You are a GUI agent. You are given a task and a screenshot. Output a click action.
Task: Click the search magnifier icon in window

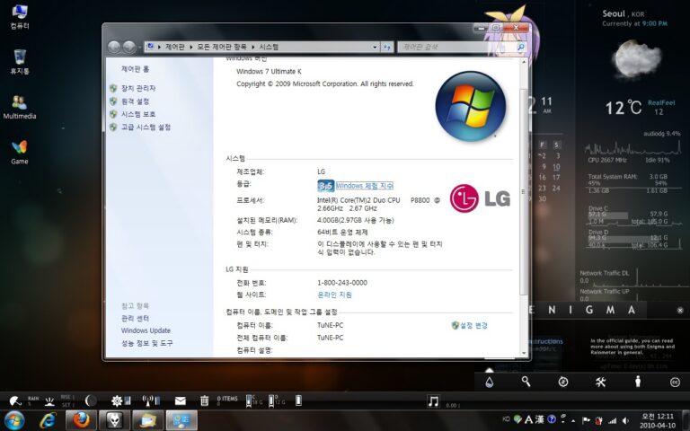coord(520,47)
